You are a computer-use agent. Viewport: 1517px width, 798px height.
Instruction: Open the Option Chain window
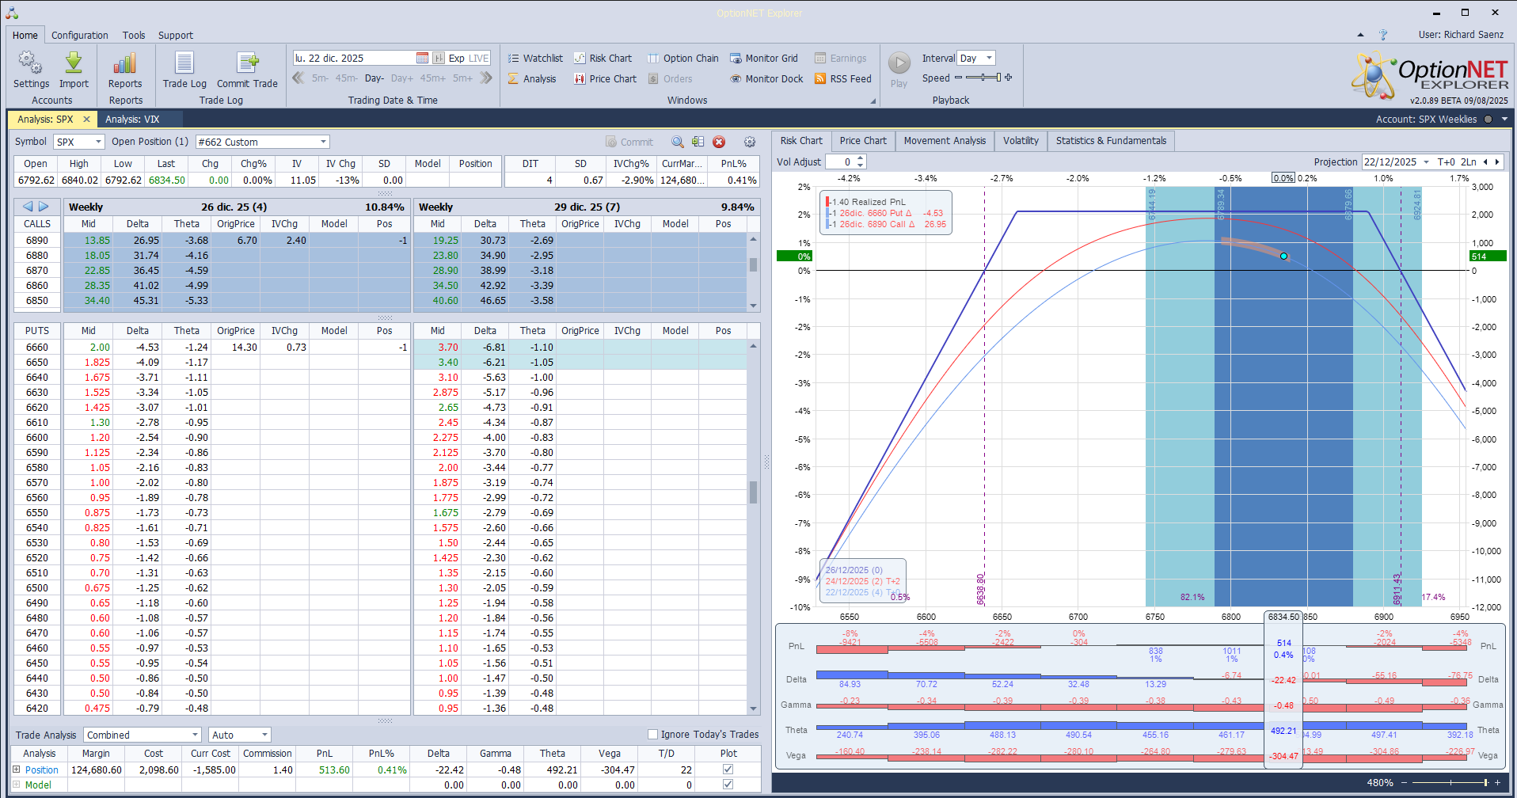click(683, 58)
